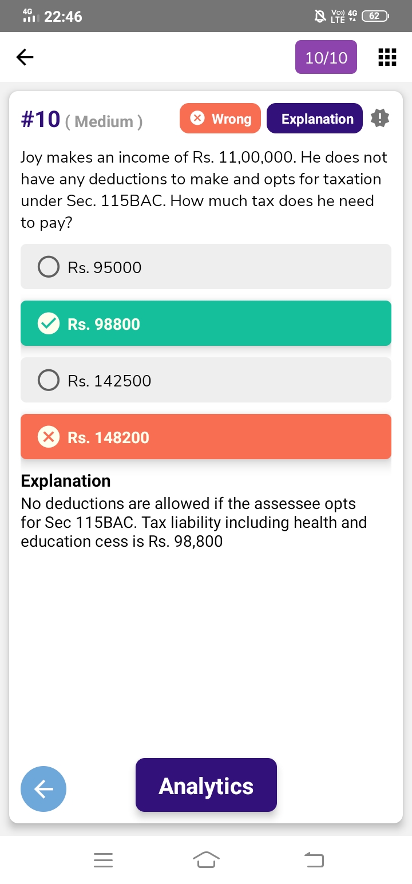Viewport: 412px width, 884px height.
Task: Choose the Rs. 148200 answer option
Action: click(206, 437)
